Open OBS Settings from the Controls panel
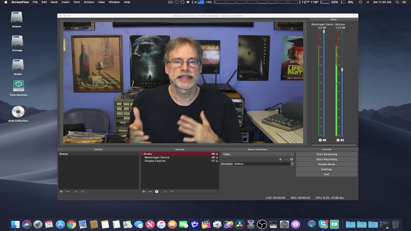The image size is (411, 231). pyautogui.click(x=327, y=169)
